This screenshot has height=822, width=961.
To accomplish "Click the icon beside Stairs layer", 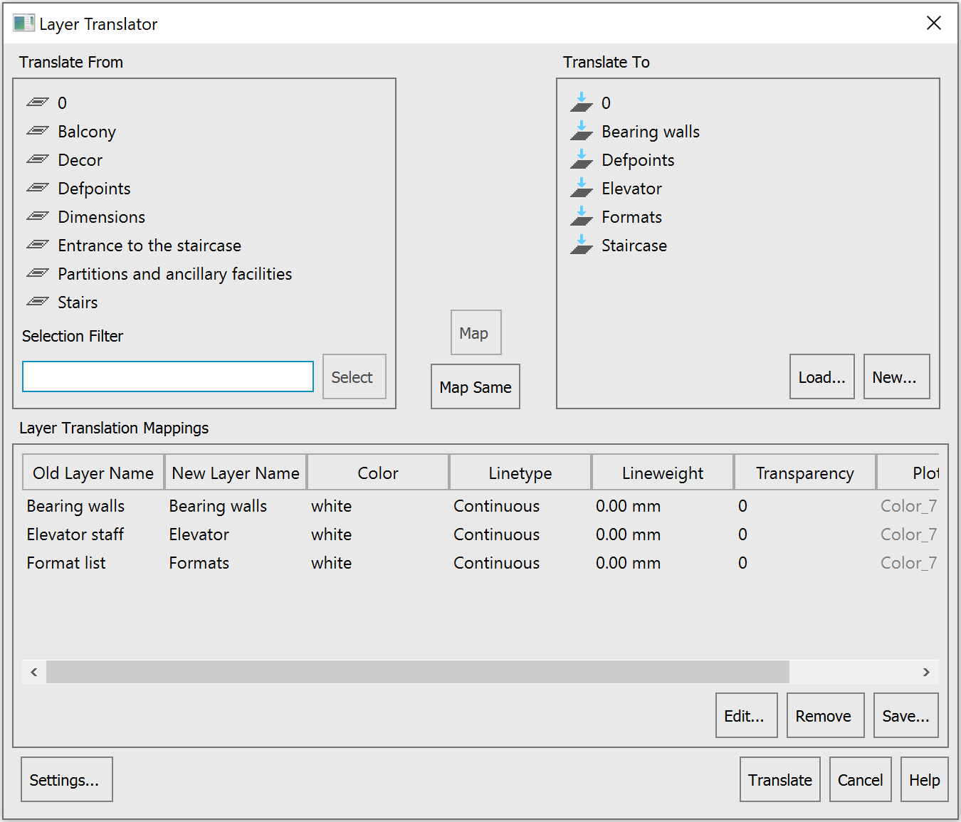I will pyautogui.click(x=38, y=302).
